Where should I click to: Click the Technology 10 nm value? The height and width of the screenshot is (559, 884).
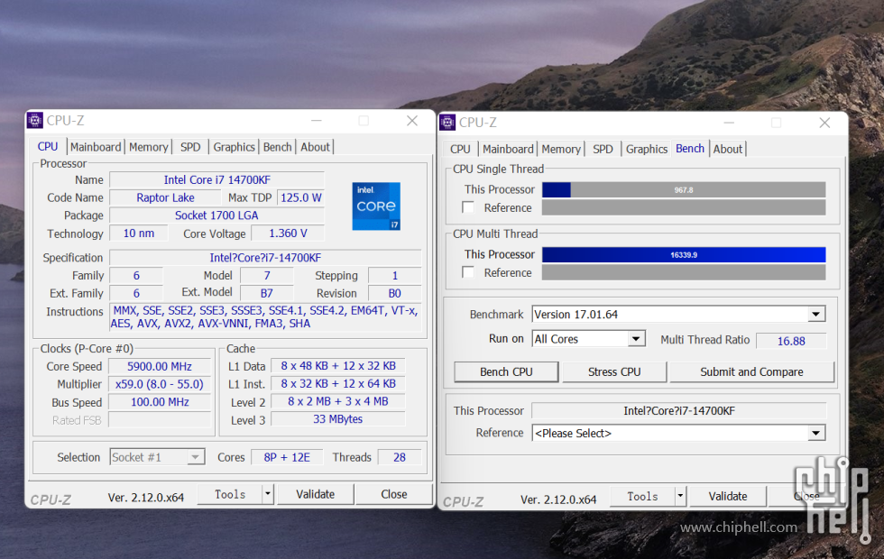coord(139,234)
